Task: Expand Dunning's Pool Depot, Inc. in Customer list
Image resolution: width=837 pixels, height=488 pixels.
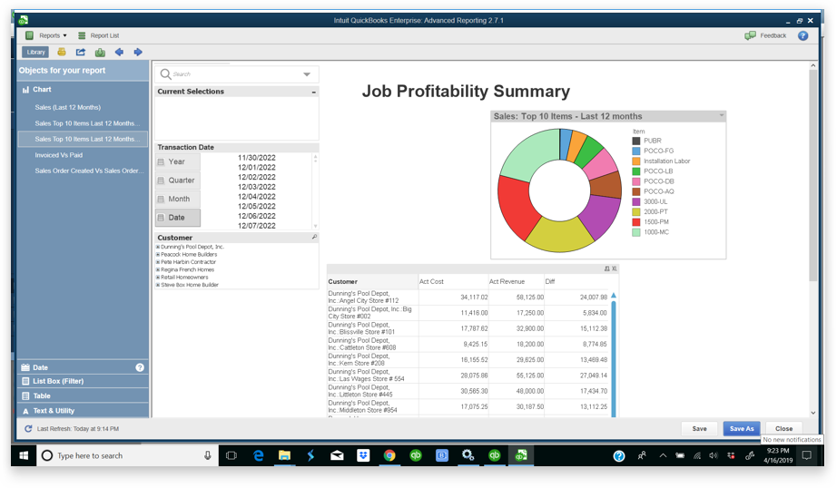Action: coord(158,247)
